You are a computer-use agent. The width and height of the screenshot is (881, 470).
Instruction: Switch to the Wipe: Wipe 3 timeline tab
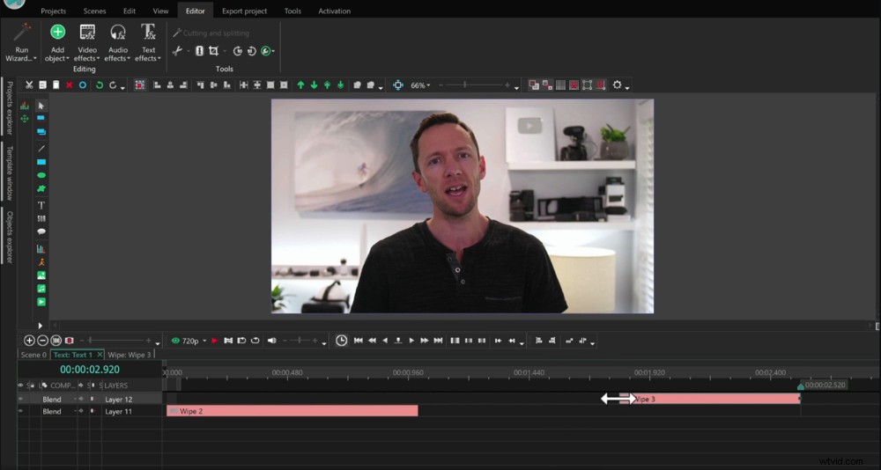[x=130, y=355]
